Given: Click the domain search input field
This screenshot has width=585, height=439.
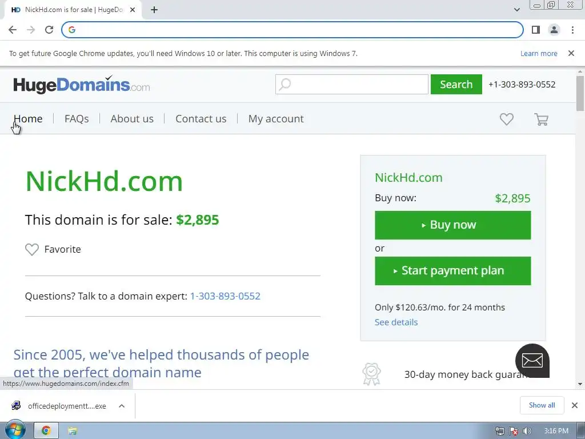Looking at the screenshot, I should tap(351, 85).
